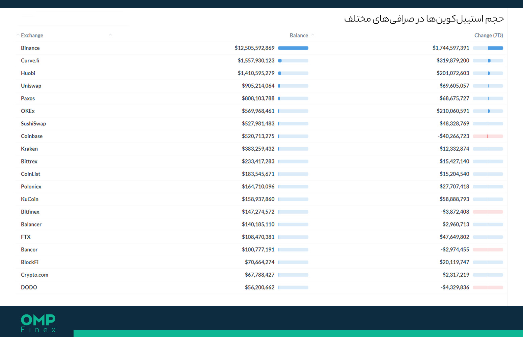523x337 pixels.
Task: Click KuCoin 7D change $58,888,793
Action: click(454, 199)
